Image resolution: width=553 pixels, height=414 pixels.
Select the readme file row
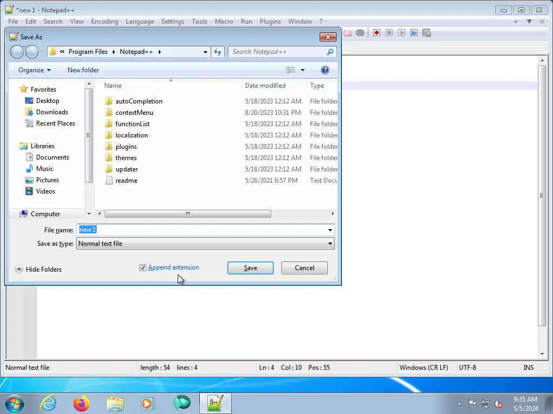[x=220, y=181]
